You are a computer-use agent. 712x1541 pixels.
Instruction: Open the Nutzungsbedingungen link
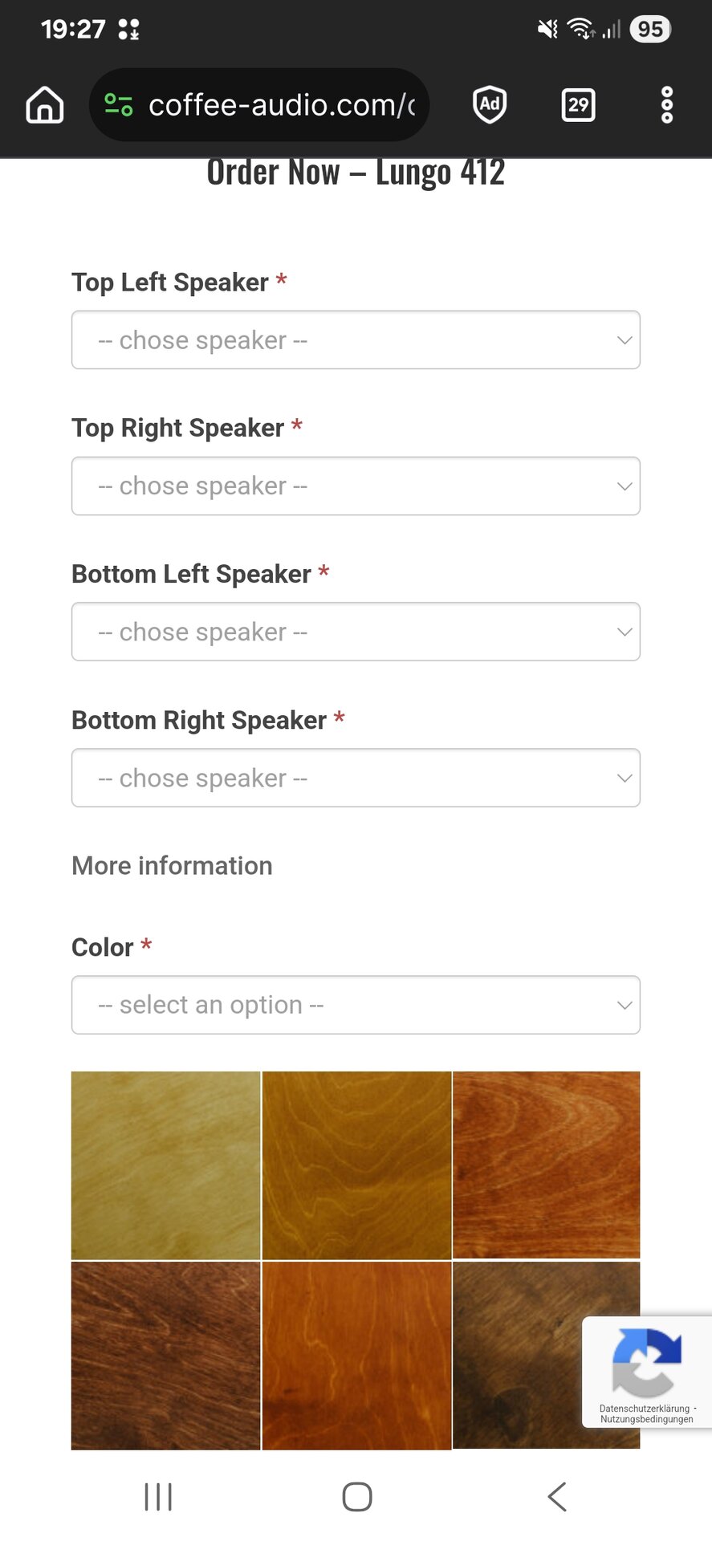click(646, 1419)
